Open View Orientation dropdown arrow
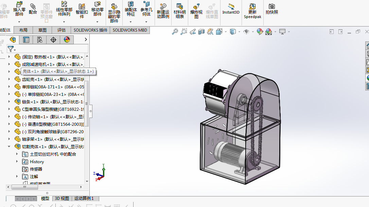Image resolution: width=369 pixels, height=207 pixels. coord(226,32)
